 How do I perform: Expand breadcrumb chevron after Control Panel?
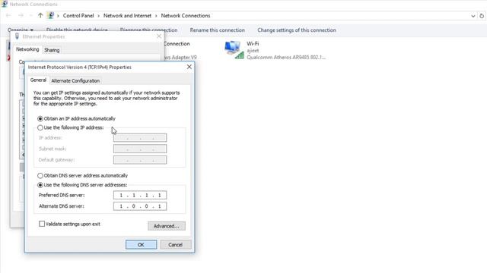click(99, 16)
